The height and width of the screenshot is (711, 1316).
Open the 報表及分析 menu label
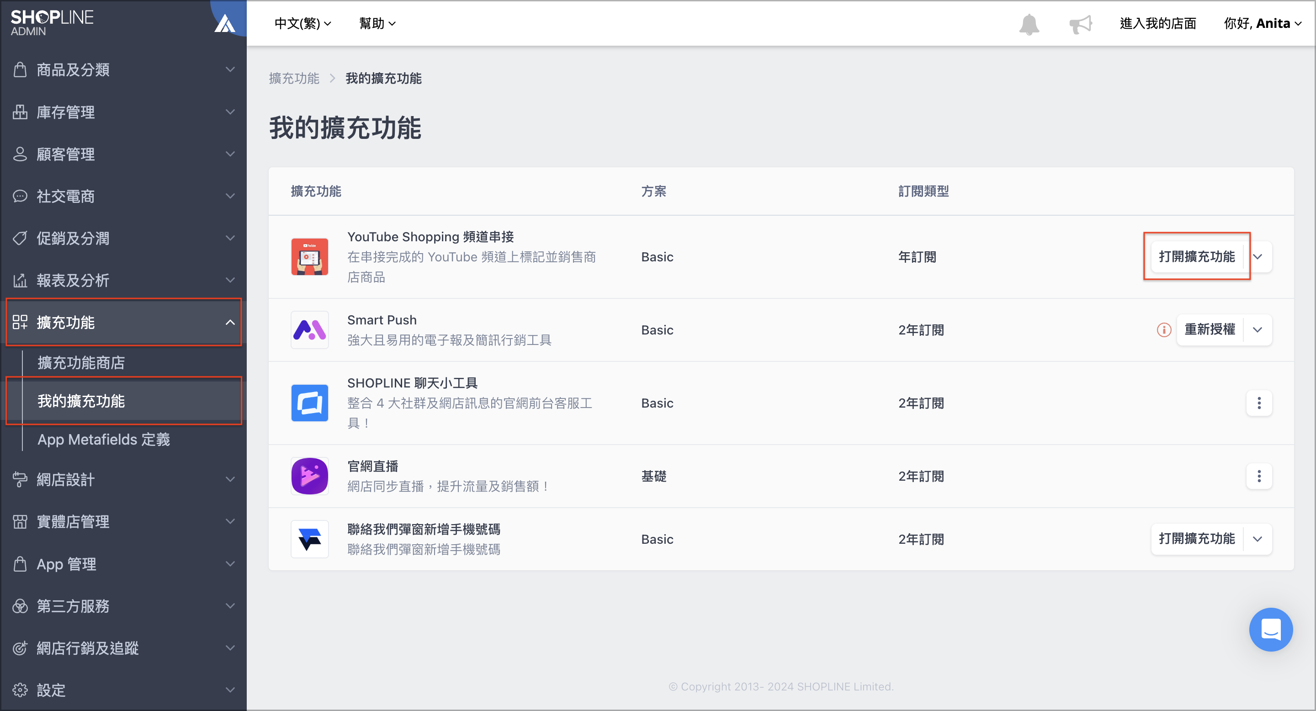[73, 281]
